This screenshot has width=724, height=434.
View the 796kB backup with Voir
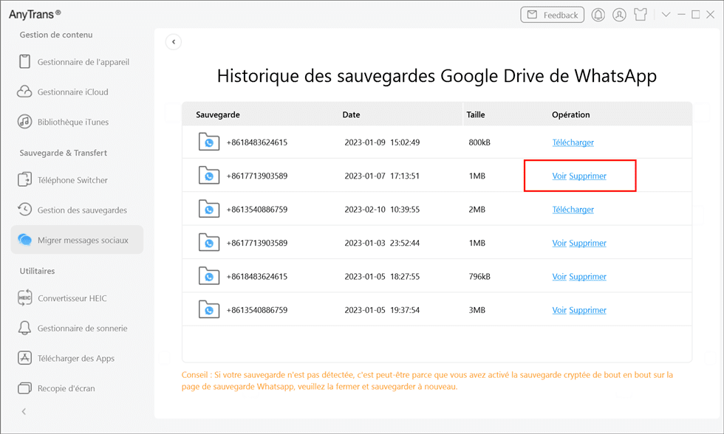559,277
